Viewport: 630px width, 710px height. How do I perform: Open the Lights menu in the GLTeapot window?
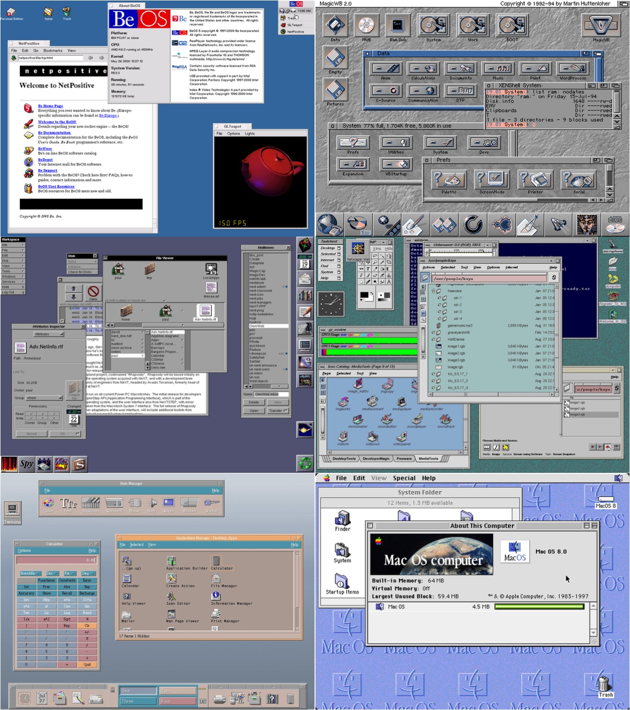[250, 133]
